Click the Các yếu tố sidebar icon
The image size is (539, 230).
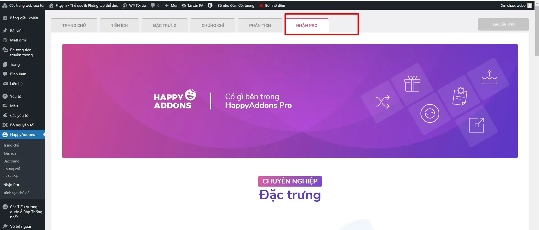coord(5,115)
